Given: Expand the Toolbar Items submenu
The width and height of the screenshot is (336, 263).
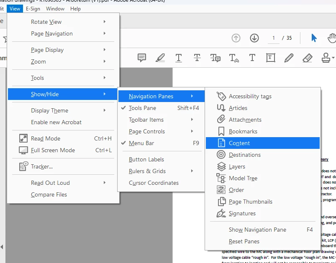Looking at the screenshot, I should [161, 120].
